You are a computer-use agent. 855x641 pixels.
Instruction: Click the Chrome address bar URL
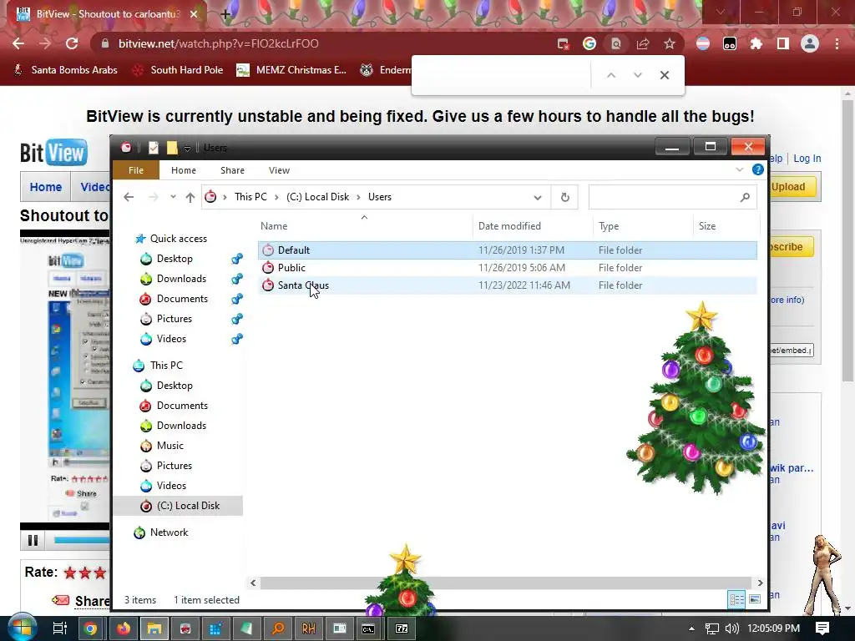[218, 43]
